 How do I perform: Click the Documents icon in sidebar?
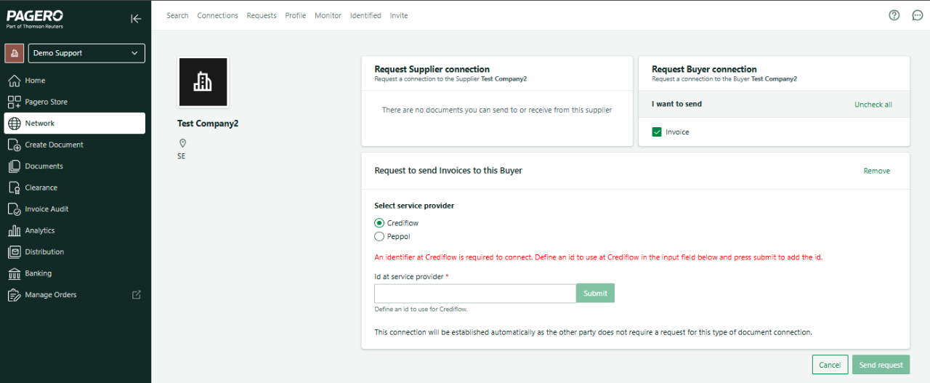pyautogui.click(x=14, y=166)
